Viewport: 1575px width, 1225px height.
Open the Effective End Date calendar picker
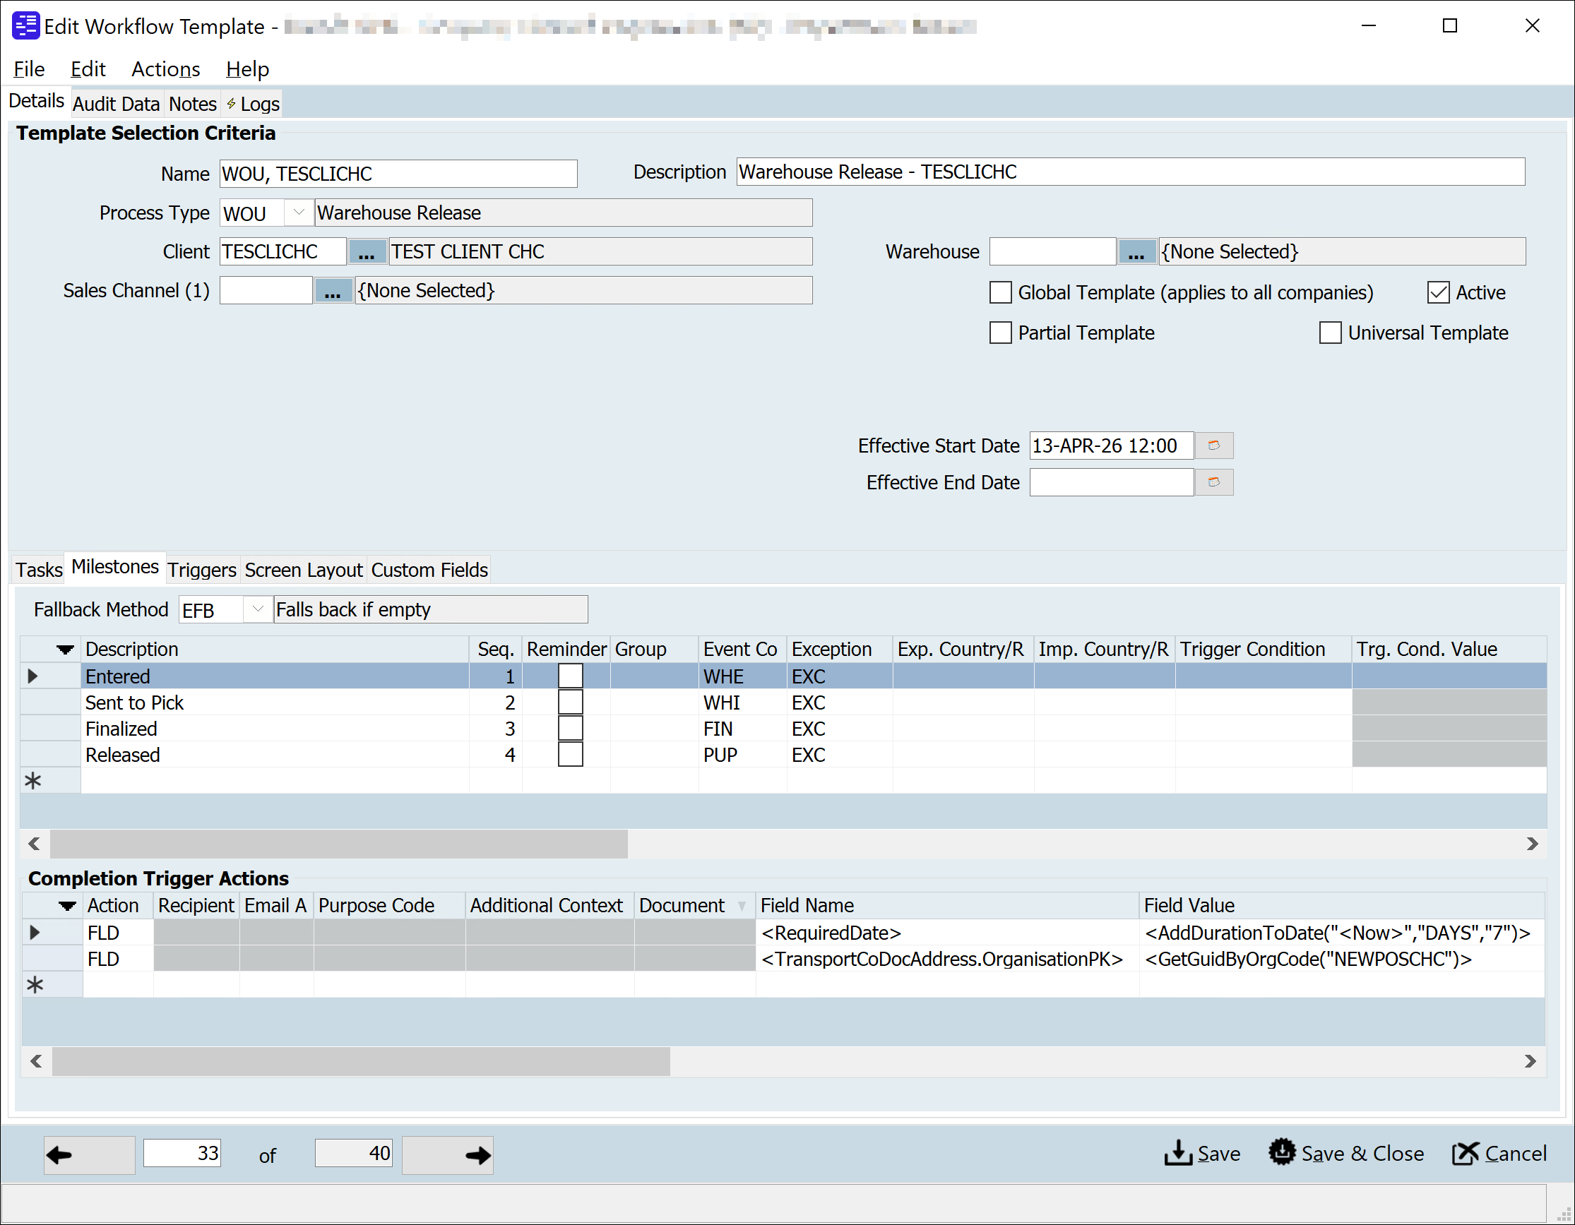[1214, 482]
